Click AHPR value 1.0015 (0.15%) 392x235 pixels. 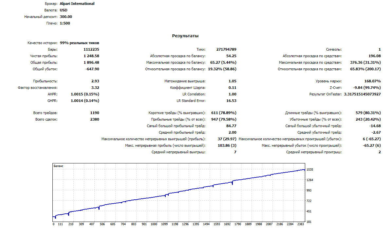(x=85, y=94)
